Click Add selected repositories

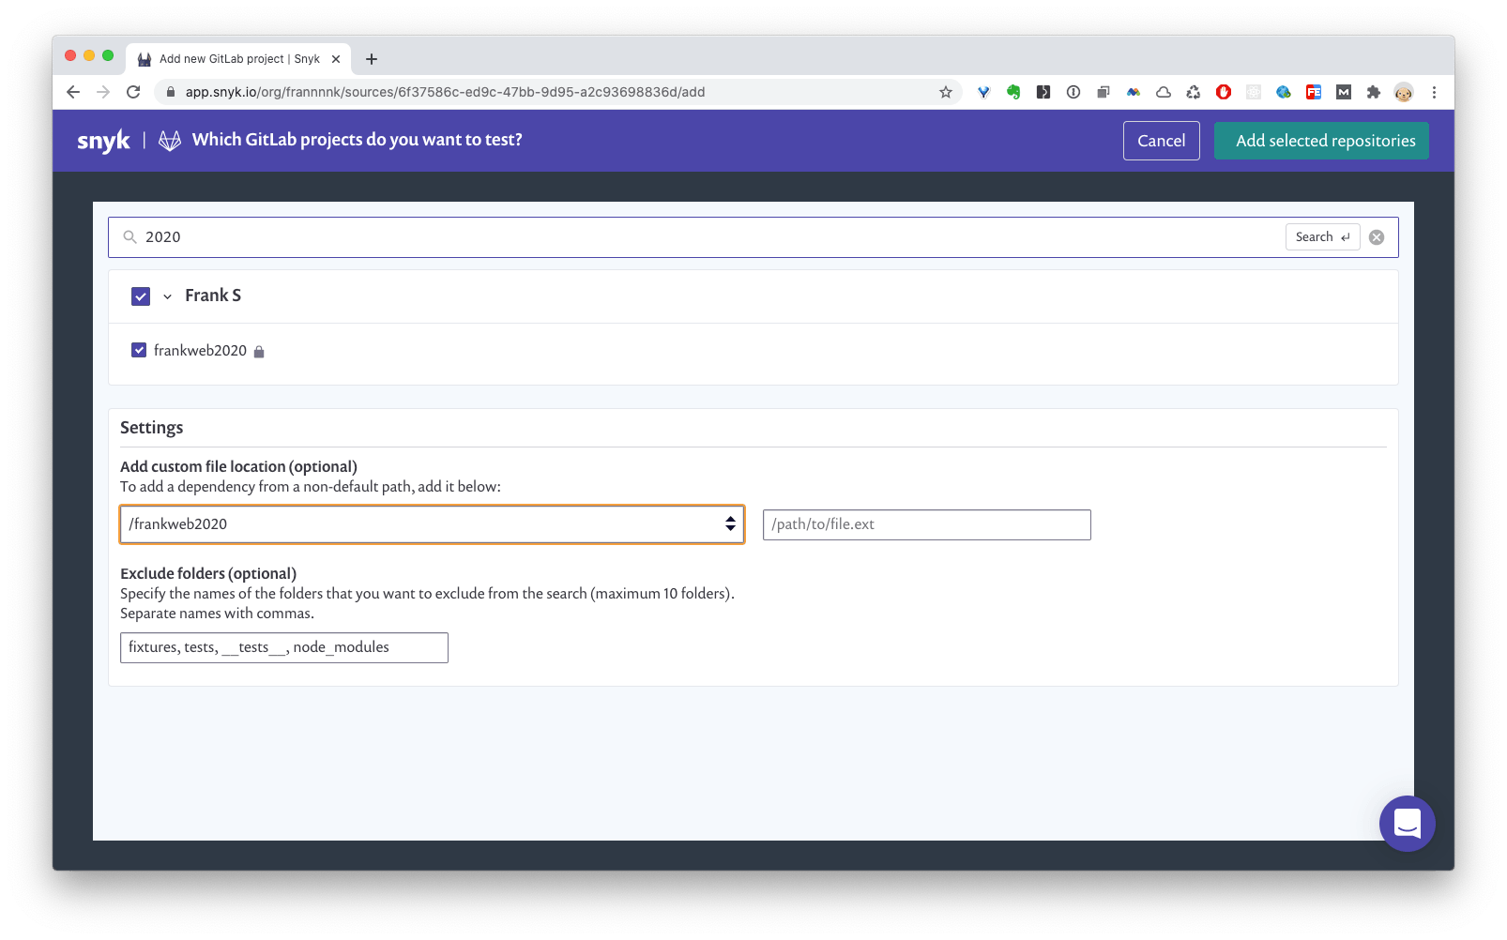tap(1321, 141)
